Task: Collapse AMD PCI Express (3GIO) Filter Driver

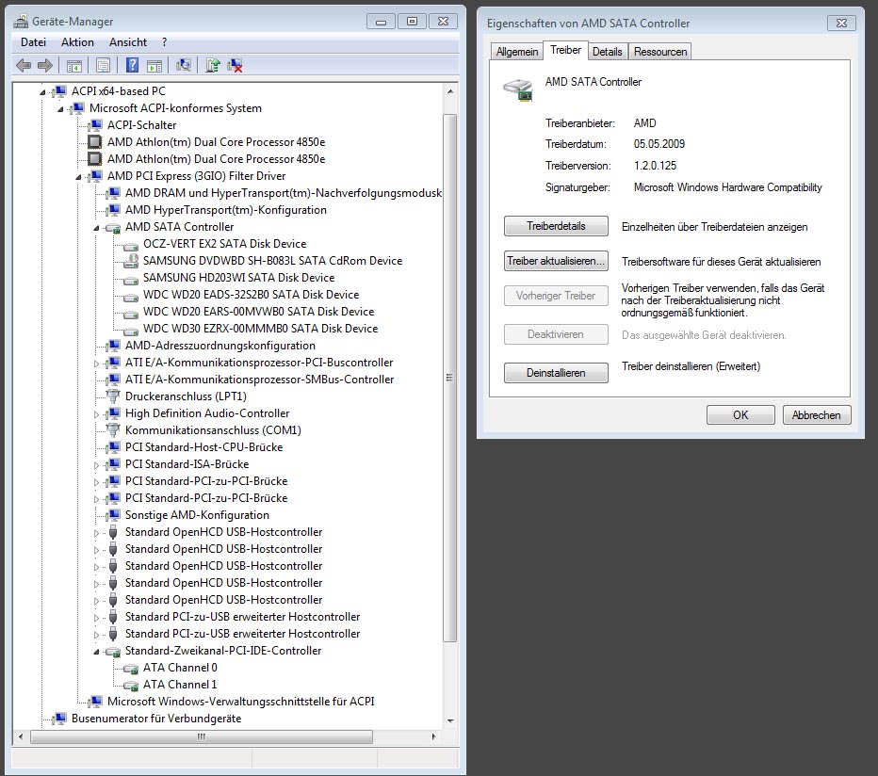Action: pos(78,177)
